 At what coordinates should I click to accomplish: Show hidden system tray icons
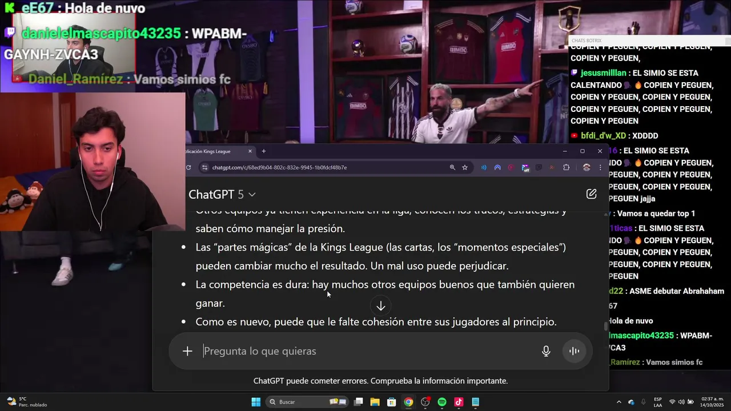coord(618,402)
